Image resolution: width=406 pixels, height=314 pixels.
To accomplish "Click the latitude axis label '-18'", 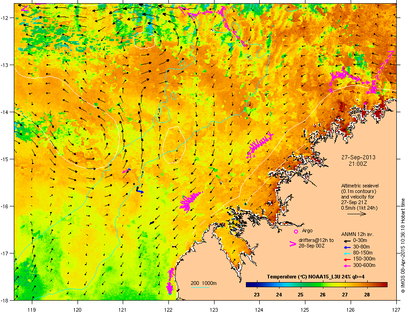I will coord(5,300).
